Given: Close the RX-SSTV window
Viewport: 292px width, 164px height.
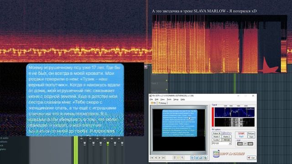Looking at the screenshot, I should pos(253,96).
